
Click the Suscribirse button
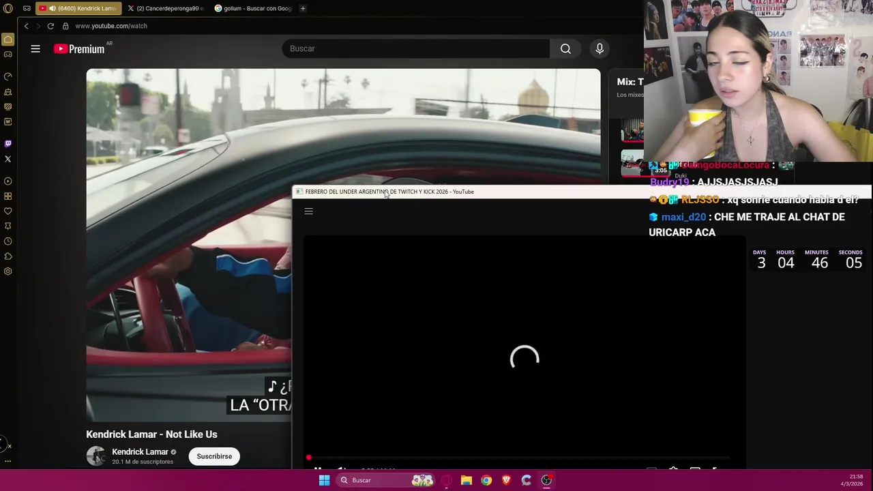(x=214, y=456)
